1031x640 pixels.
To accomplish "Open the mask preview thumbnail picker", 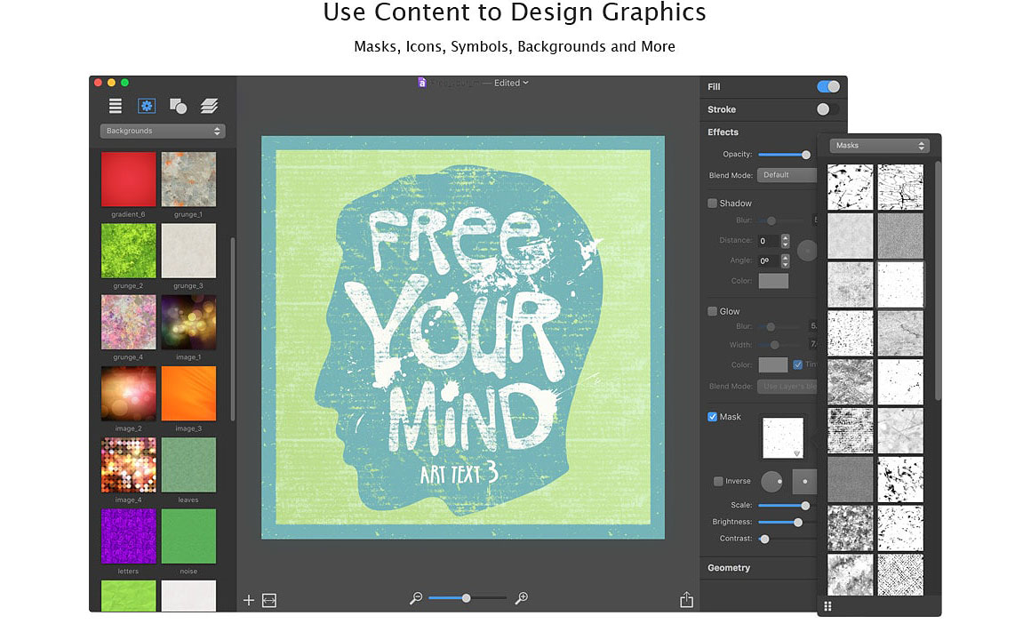I will [782, 437].
